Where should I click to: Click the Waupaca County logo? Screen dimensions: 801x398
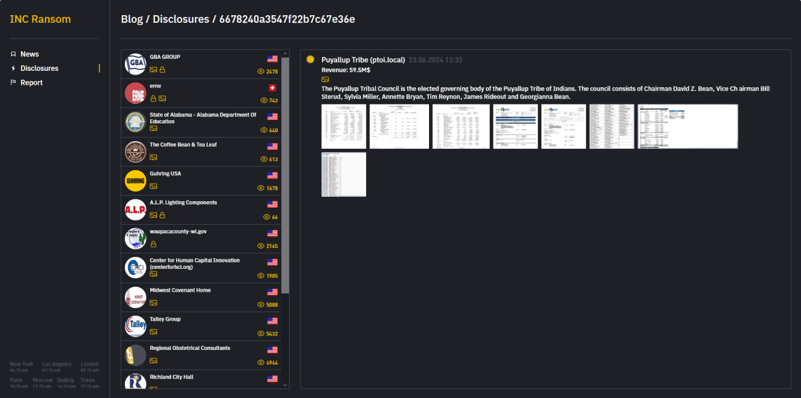coord(136,239)
